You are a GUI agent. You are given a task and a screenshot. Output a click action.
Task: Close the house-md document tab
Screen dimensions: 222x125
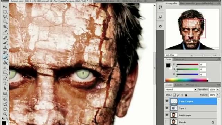(x=91, y=1)
